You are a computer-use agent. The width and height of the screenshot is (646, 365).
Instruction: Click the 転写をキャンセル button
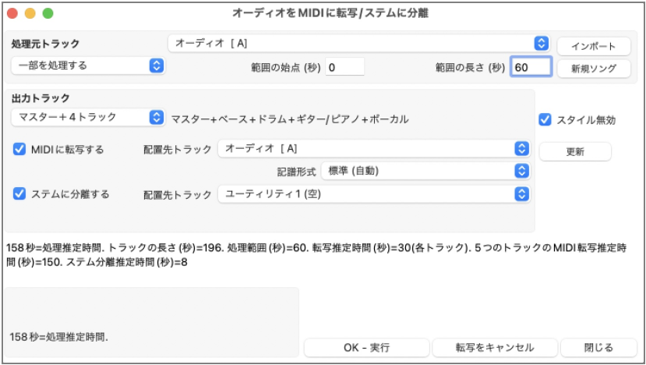495,348
